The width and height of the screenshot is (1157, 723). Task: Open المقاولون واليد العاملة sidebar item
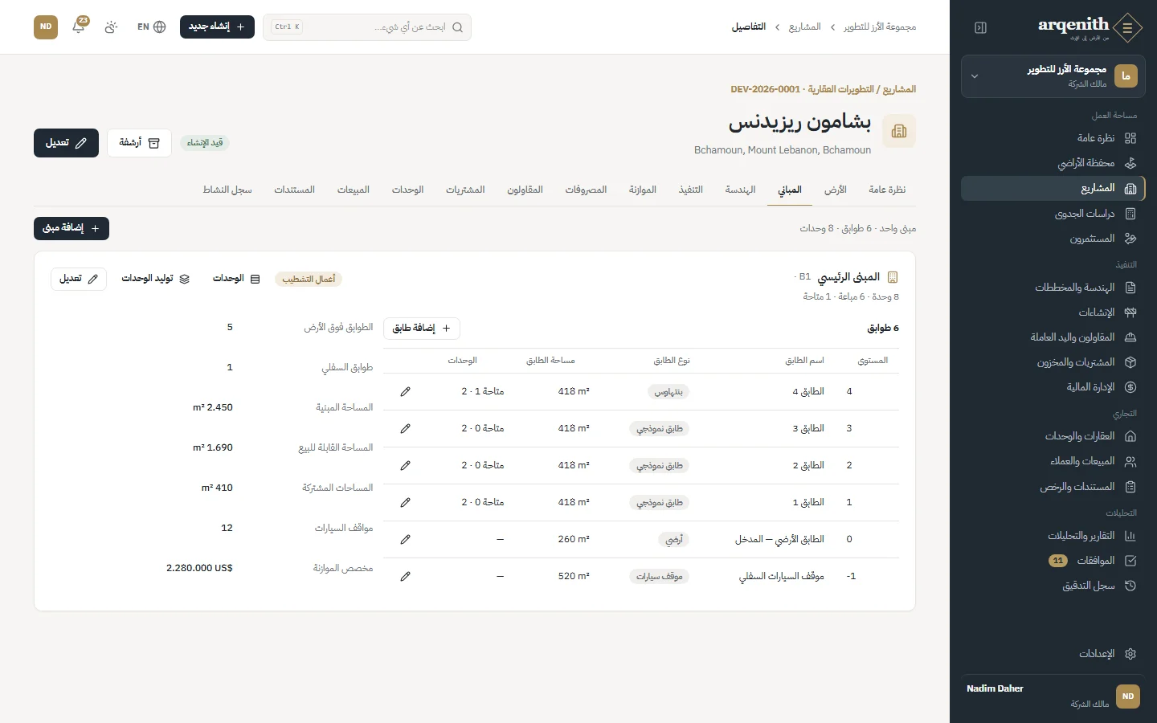click(x=1053, y=337)
